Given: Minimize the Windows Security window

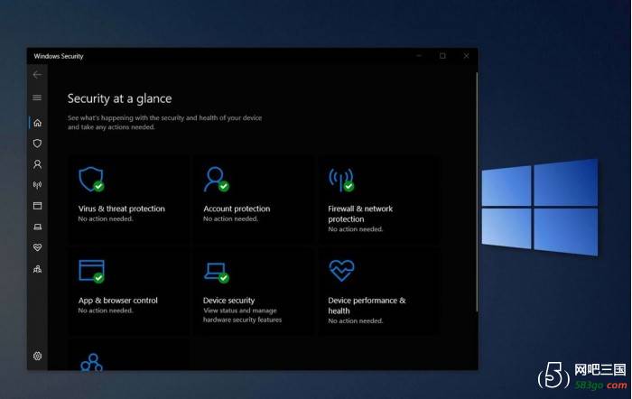Looking at the screenshot, I should (x=419, y=56).
